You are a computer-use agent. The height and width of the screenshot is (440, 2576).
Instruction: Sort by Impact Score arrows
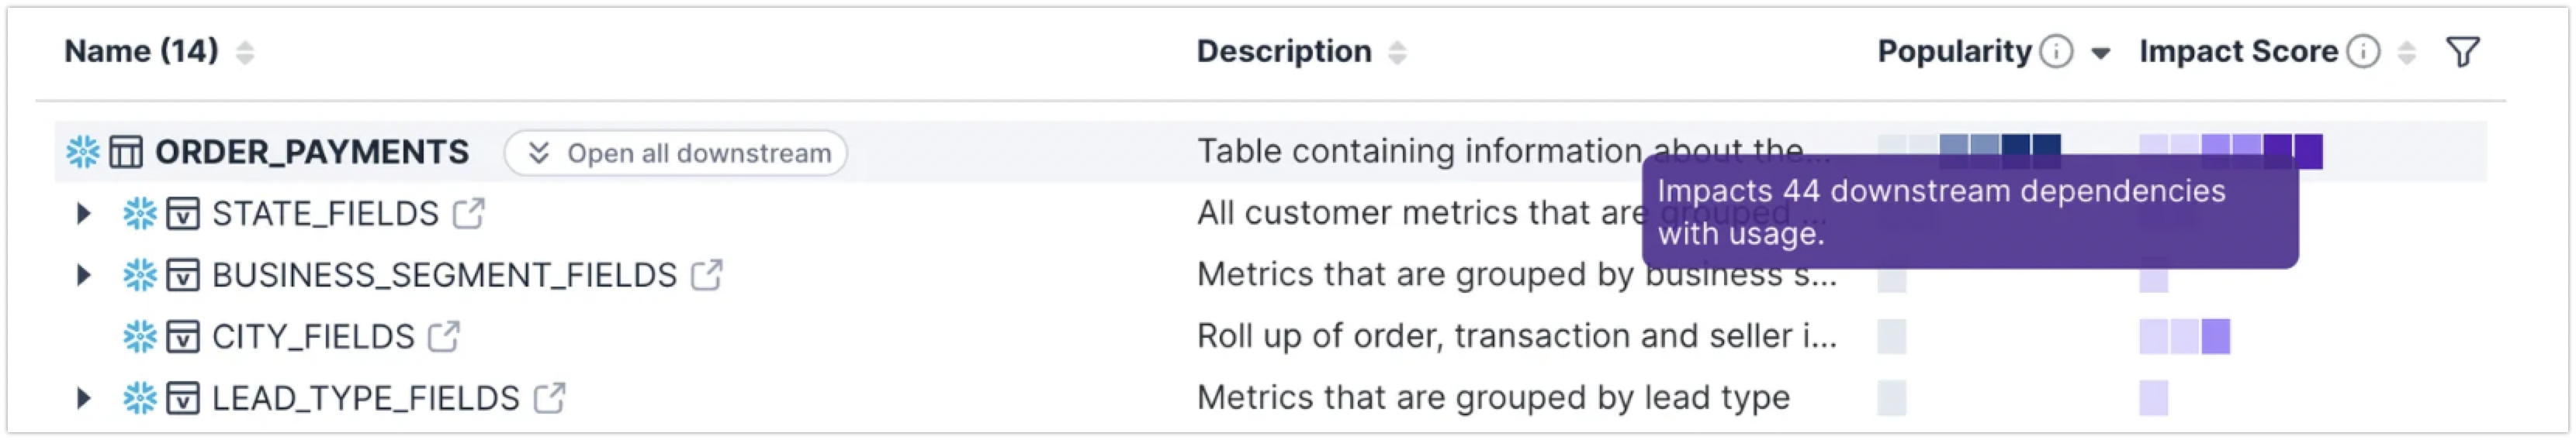(x=2407, y=53)
